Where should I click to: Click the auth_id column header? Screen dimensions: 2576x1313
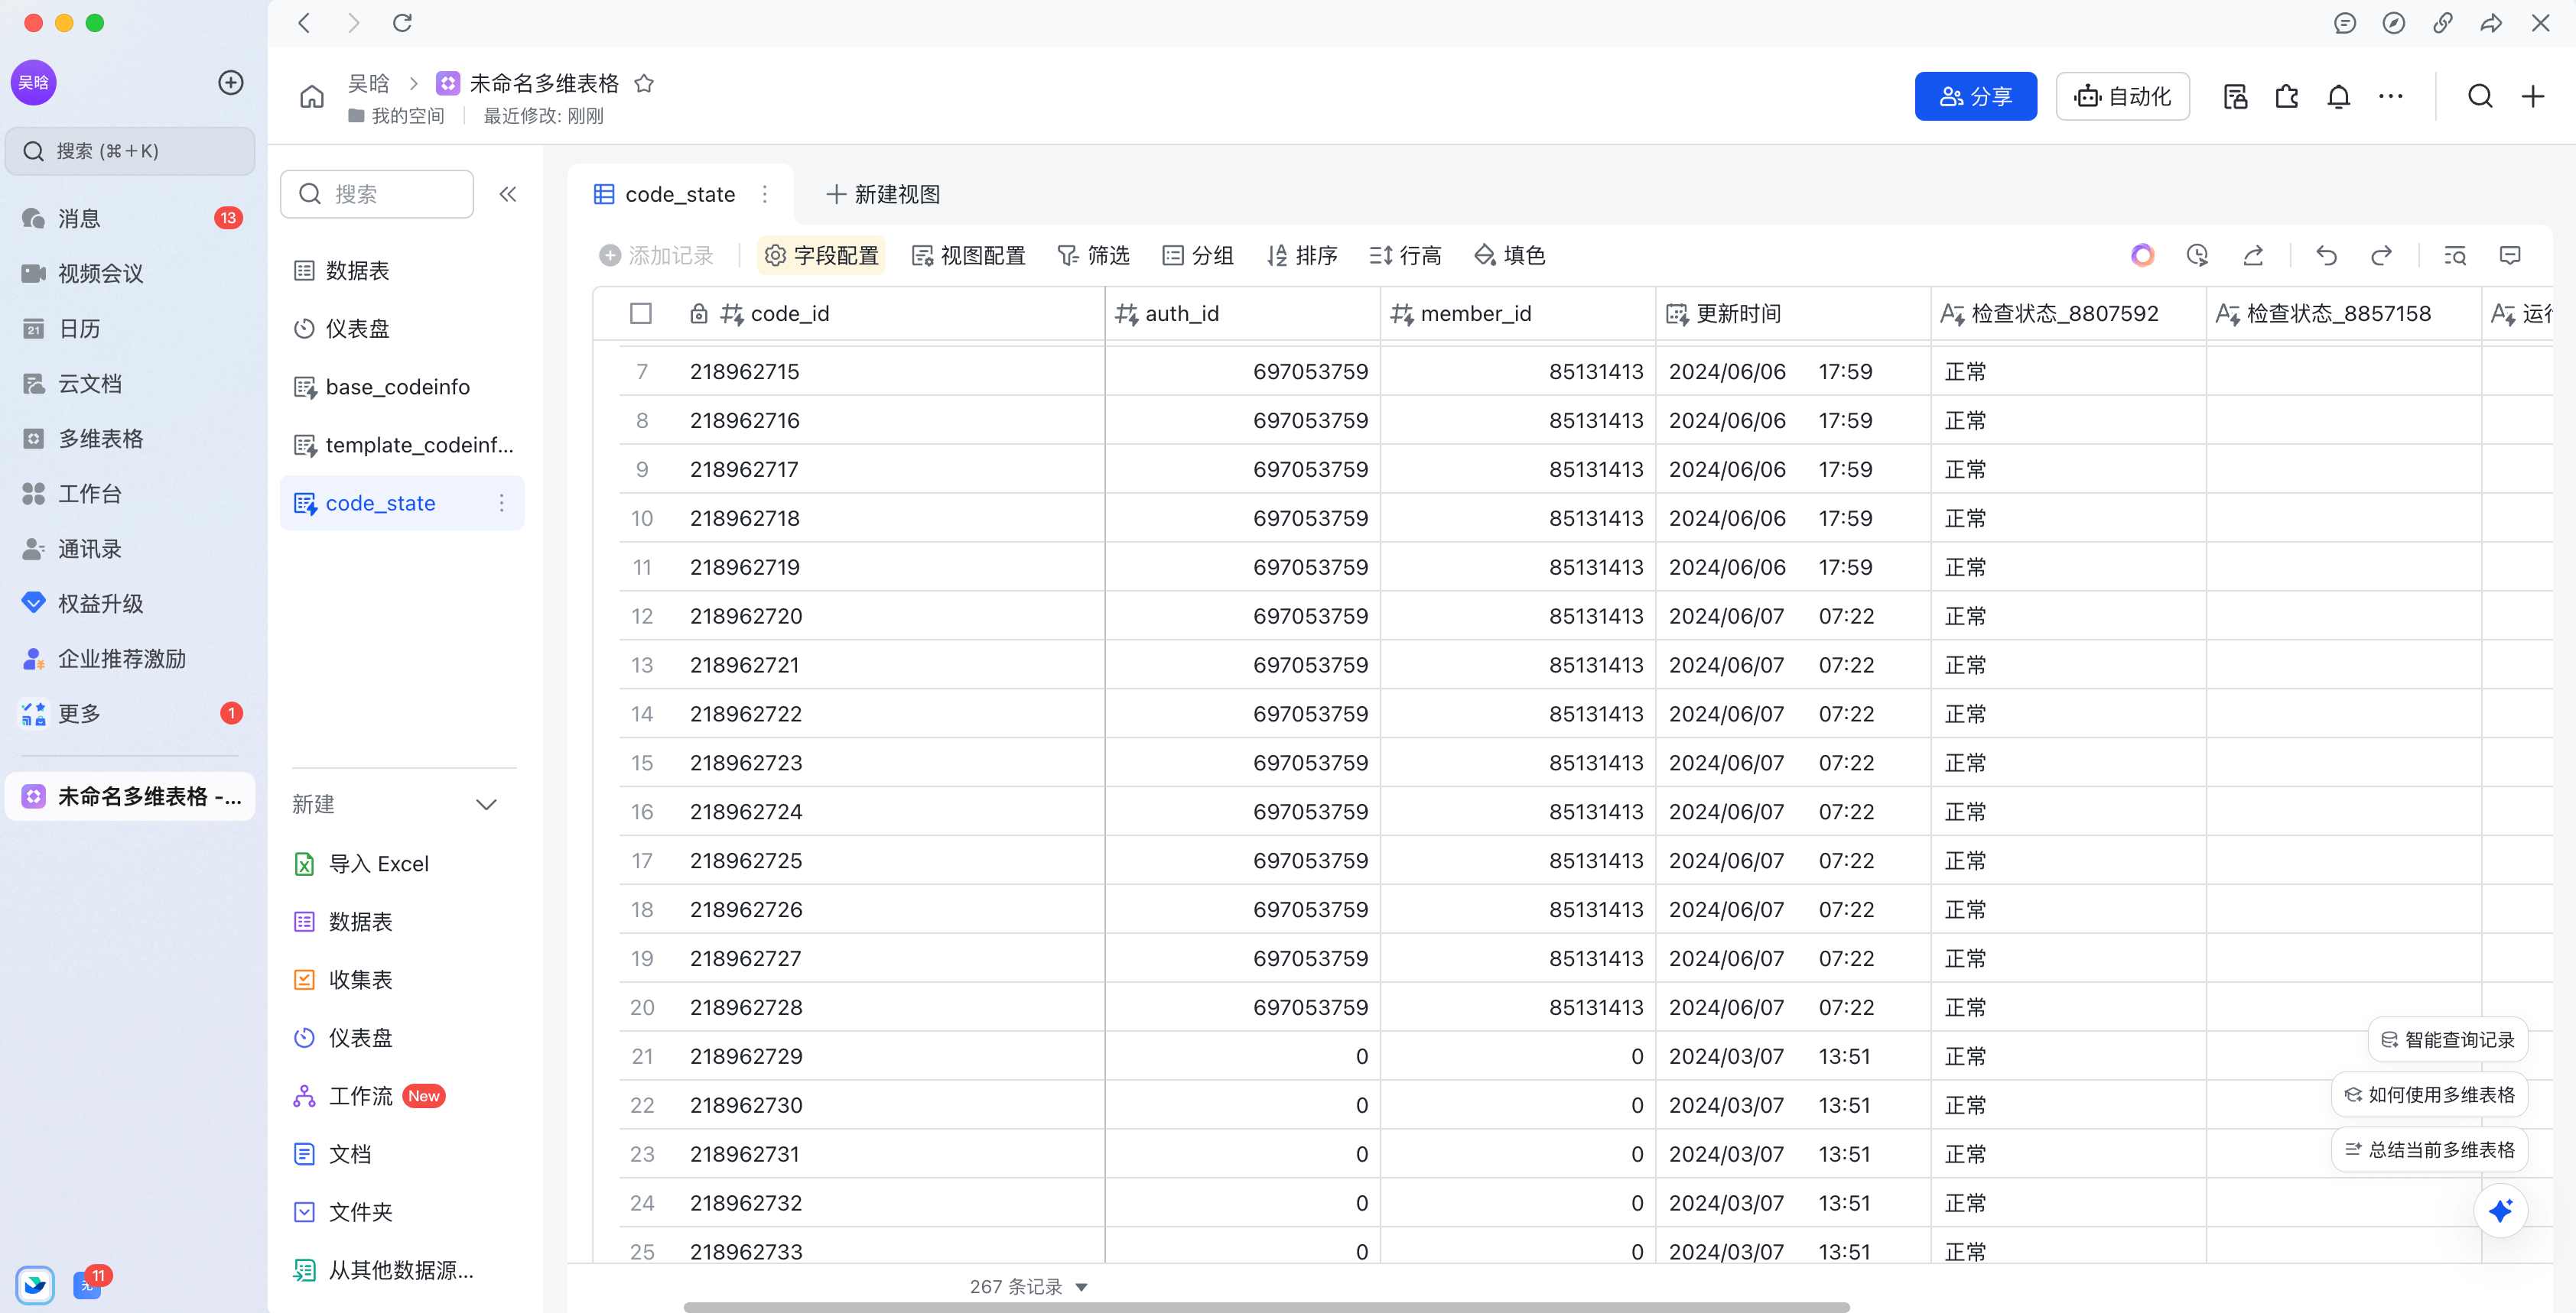pyautogui.click(x=1241, y=313)
